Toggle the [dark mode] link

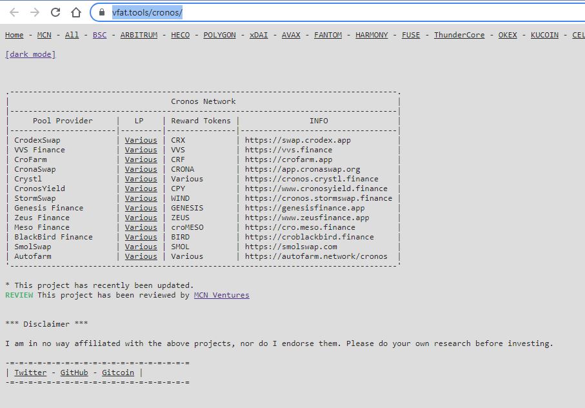tap(30, 54)
